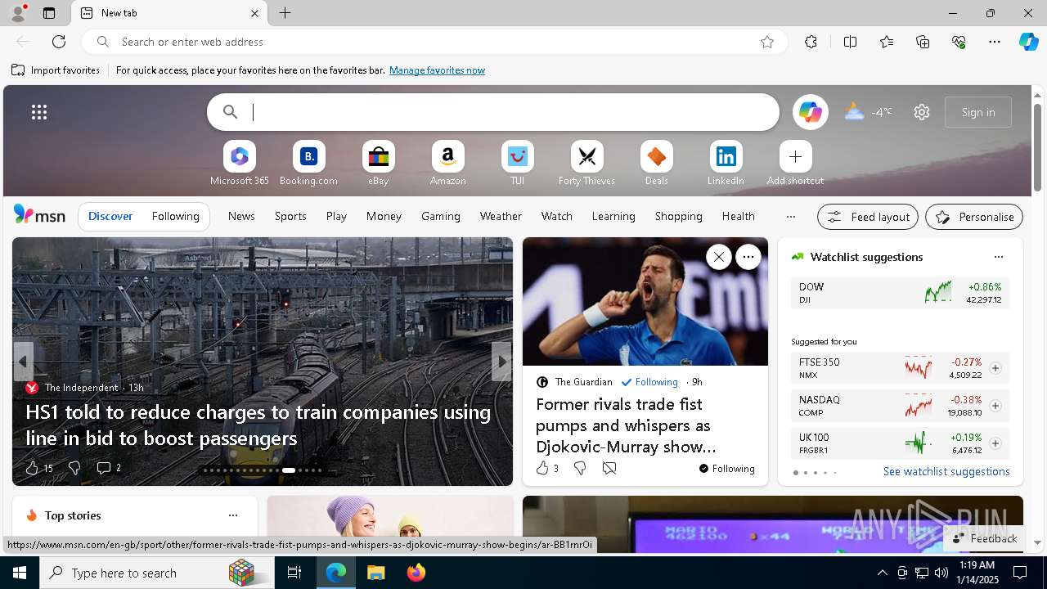Open the Feed layout options
Viewport: 1047px width, 589px height.
tap(868, 217)
